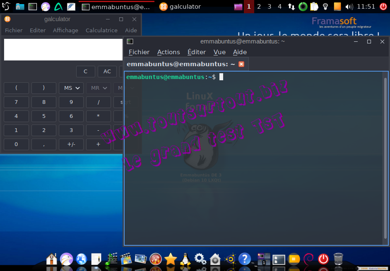Switch to workspace 2
390x271 pixels.
(x=259, y=7)
